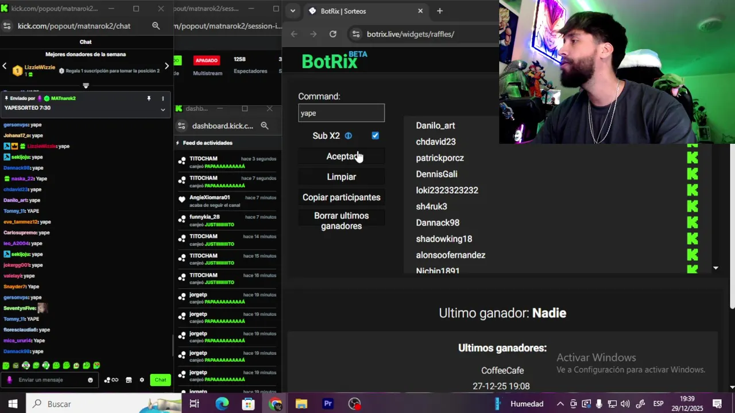The width and height of the screenshot is (735, 413).
Task: Expand the pinned YAPESORTEO message chevron
Action: pos(163,109)
